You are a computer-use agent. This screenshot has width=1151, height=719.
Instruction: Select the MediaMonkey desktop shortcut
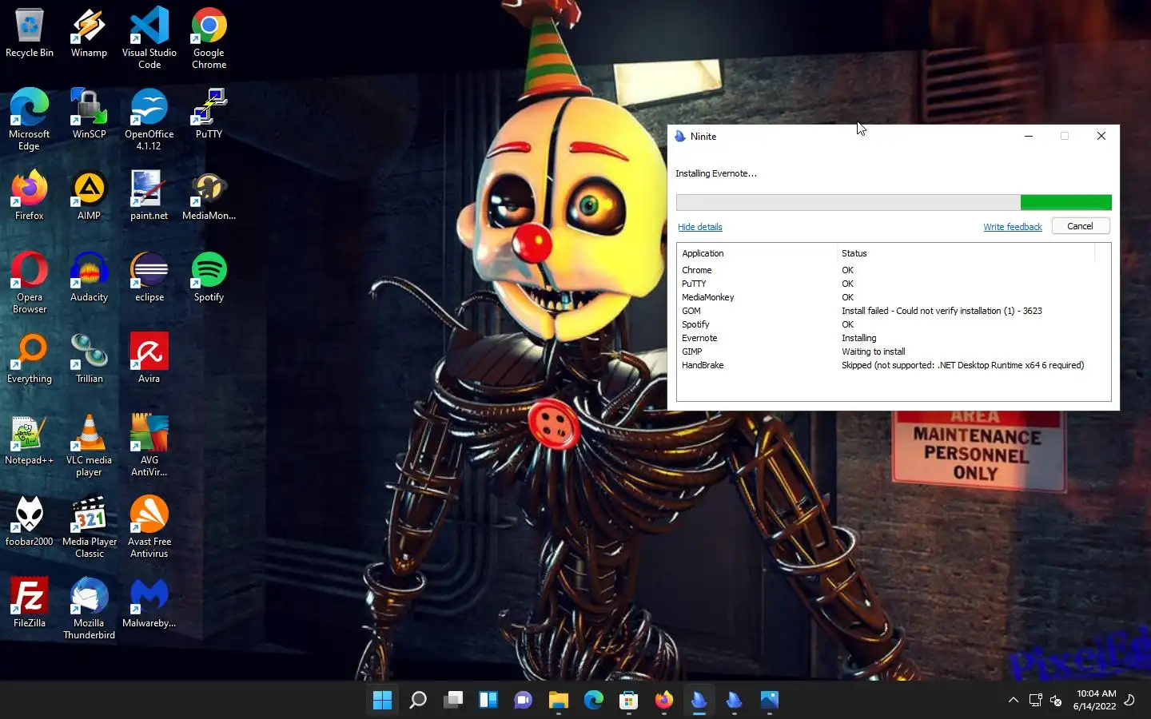[x=209, y=196]
